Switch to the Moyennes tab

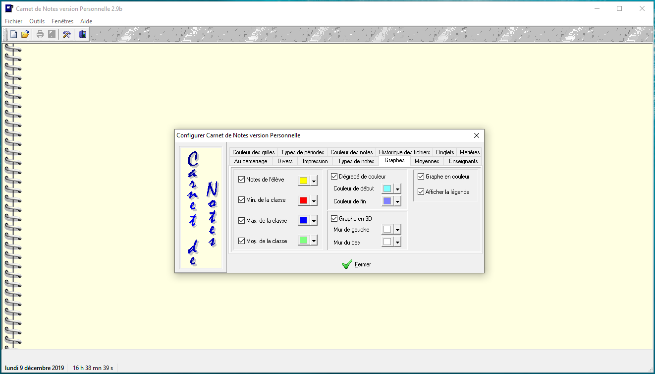tap(427, 161)
